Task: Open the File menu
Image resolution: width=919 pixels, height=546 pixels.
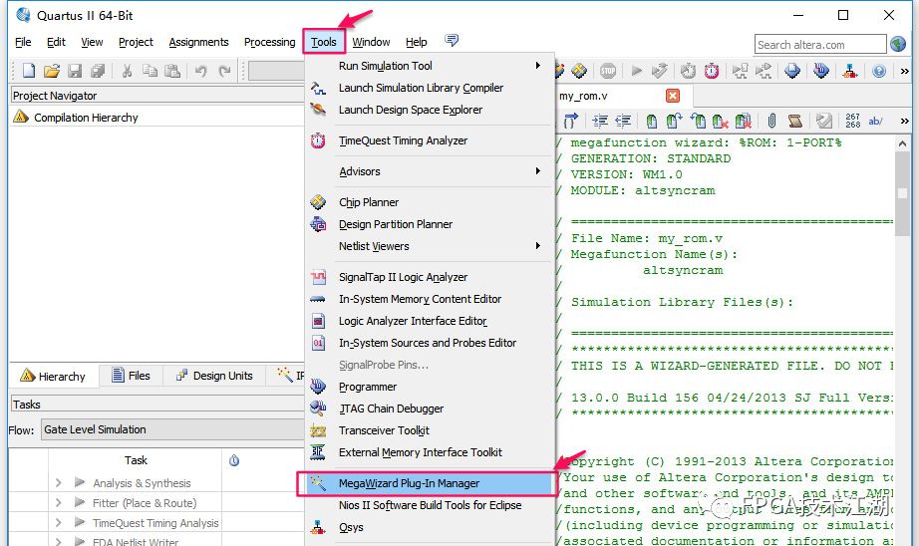Action: coord(23,42)
